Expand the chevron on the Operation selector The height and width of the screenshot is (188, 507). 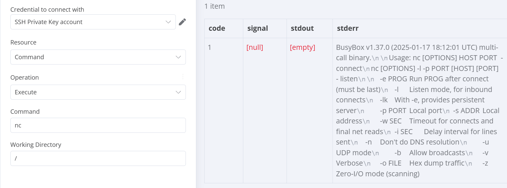[178, 92]
